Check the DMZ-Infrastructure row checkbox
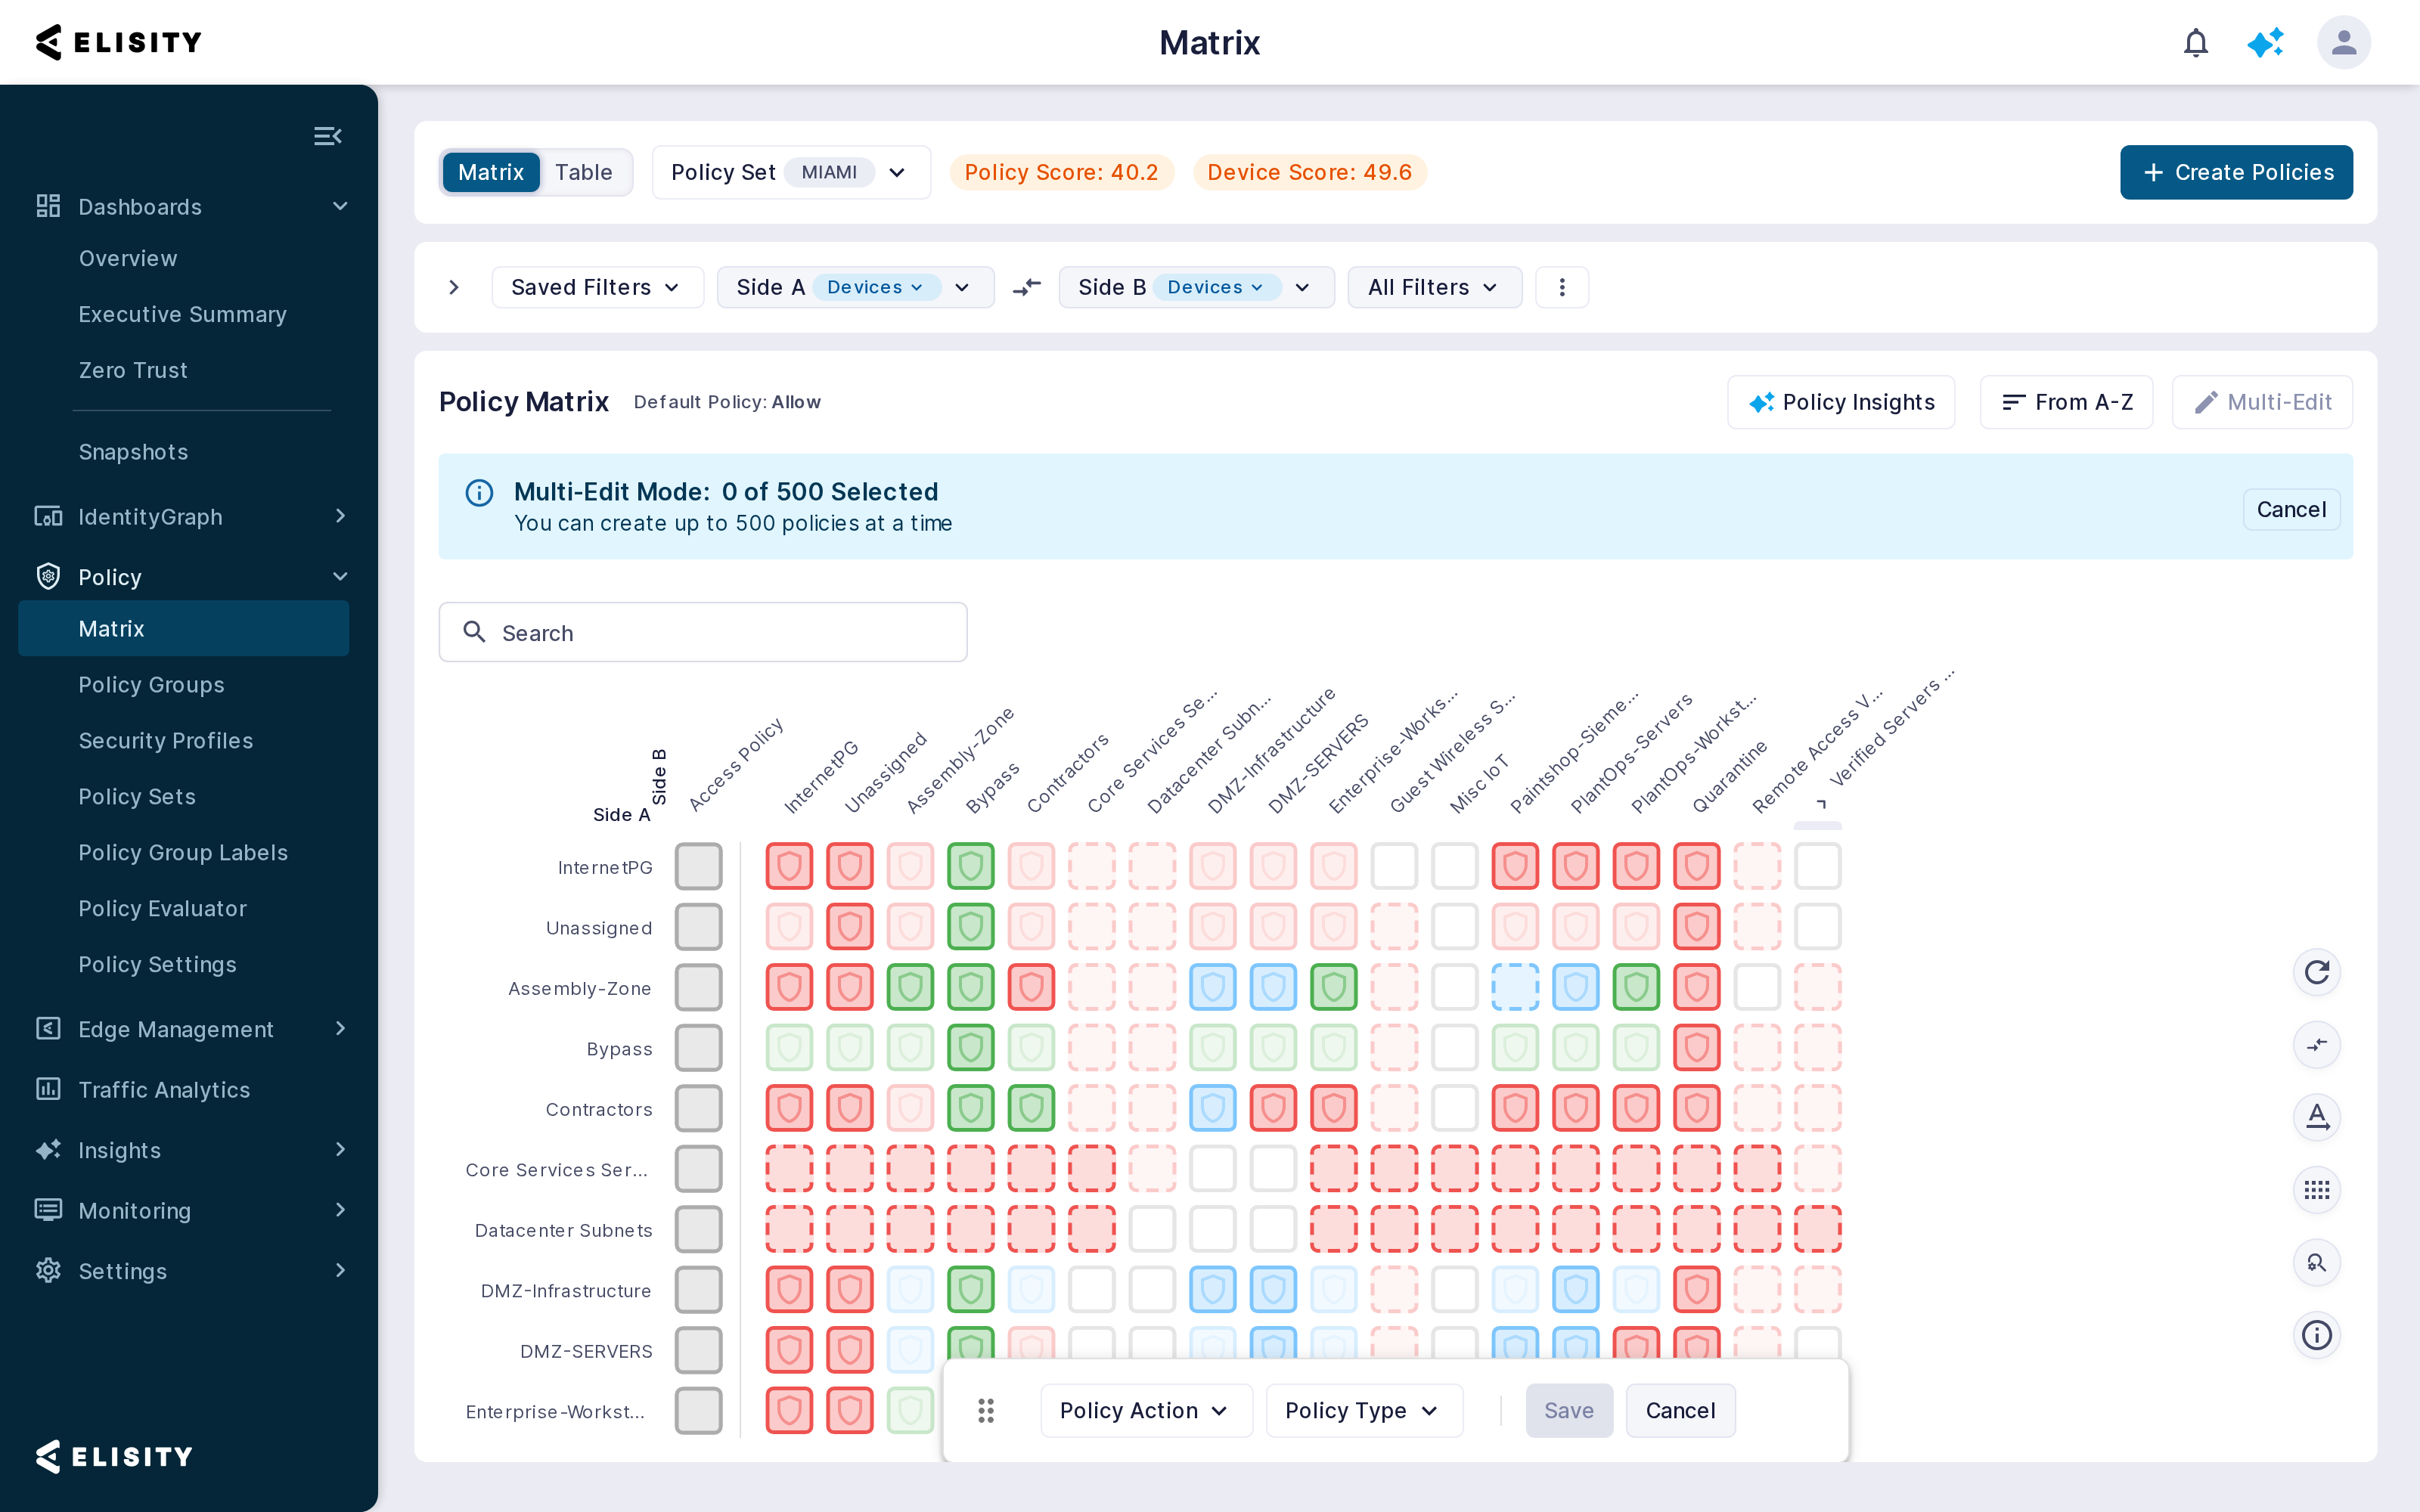2420x1512 pixels. (698, 1290)
